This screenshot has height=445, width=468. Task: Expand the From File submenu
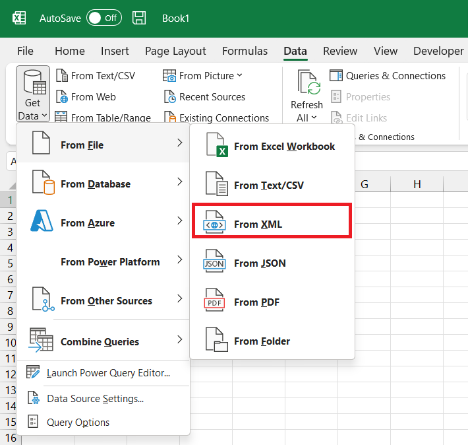[103, 143]
